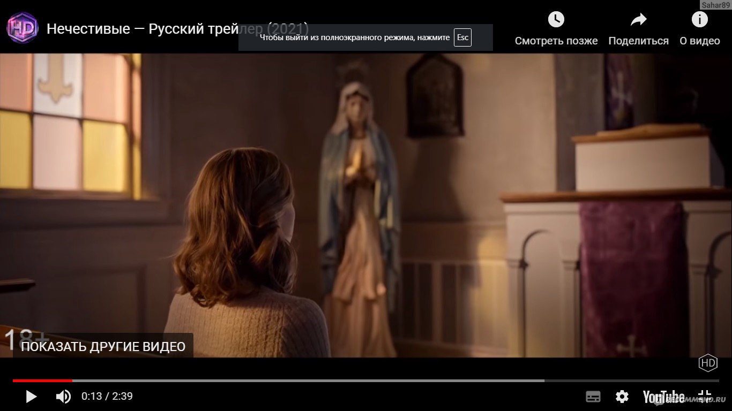This screenshot has height=411, width=732.
Task: Click the HD channel avatar
Action: (22, 28)
